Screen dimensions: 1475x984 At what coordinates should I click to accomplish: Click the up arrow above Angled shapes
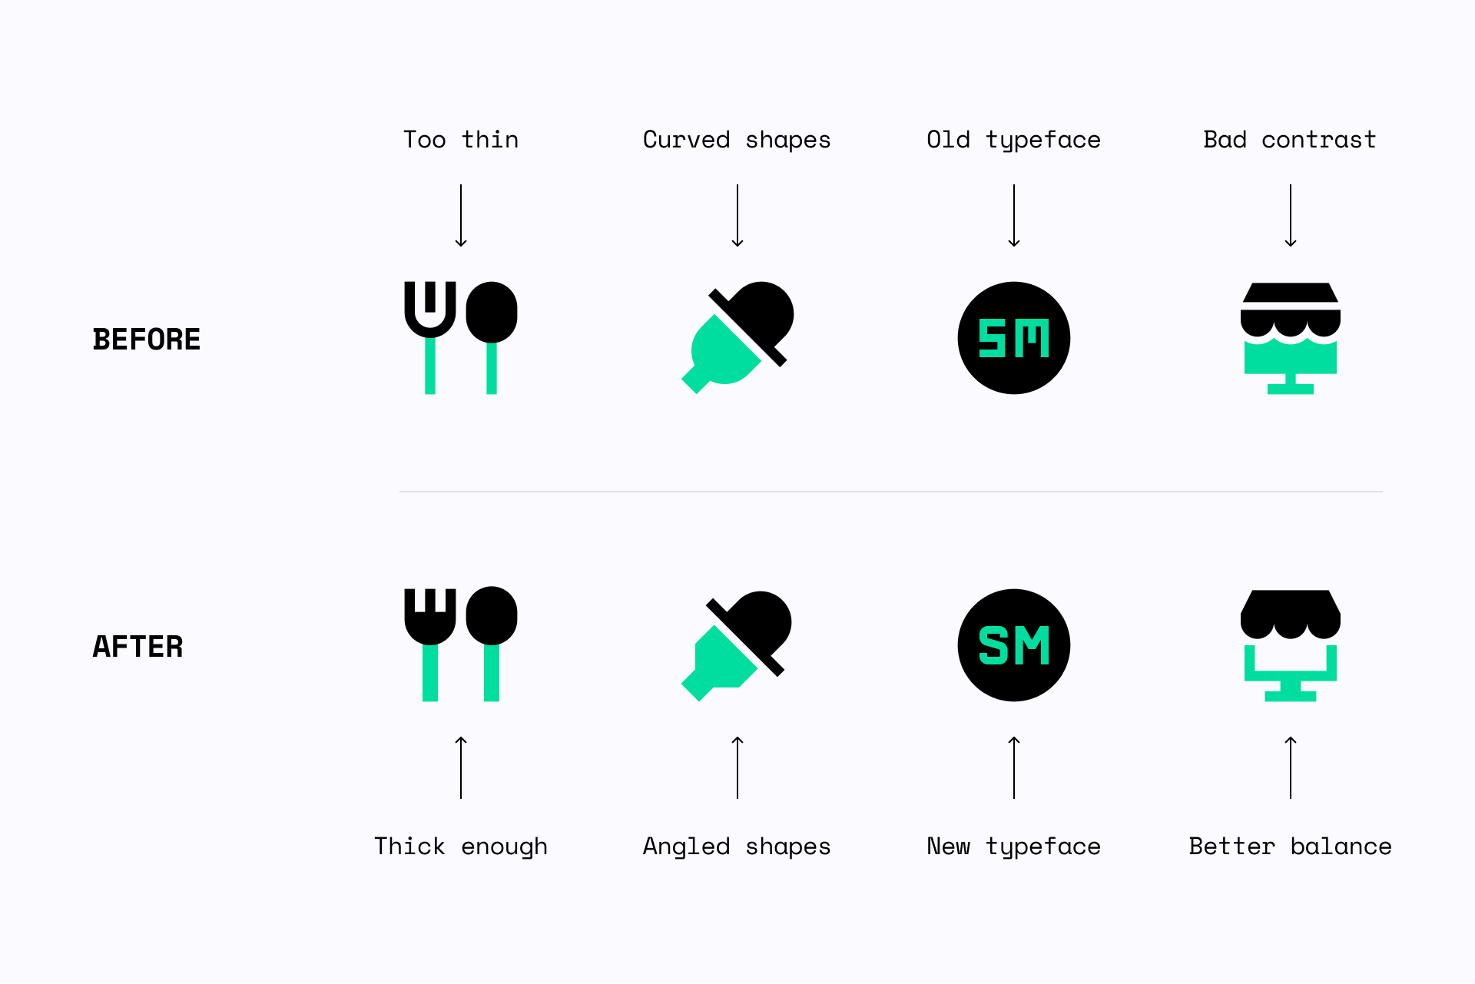(x=737, y=767)
